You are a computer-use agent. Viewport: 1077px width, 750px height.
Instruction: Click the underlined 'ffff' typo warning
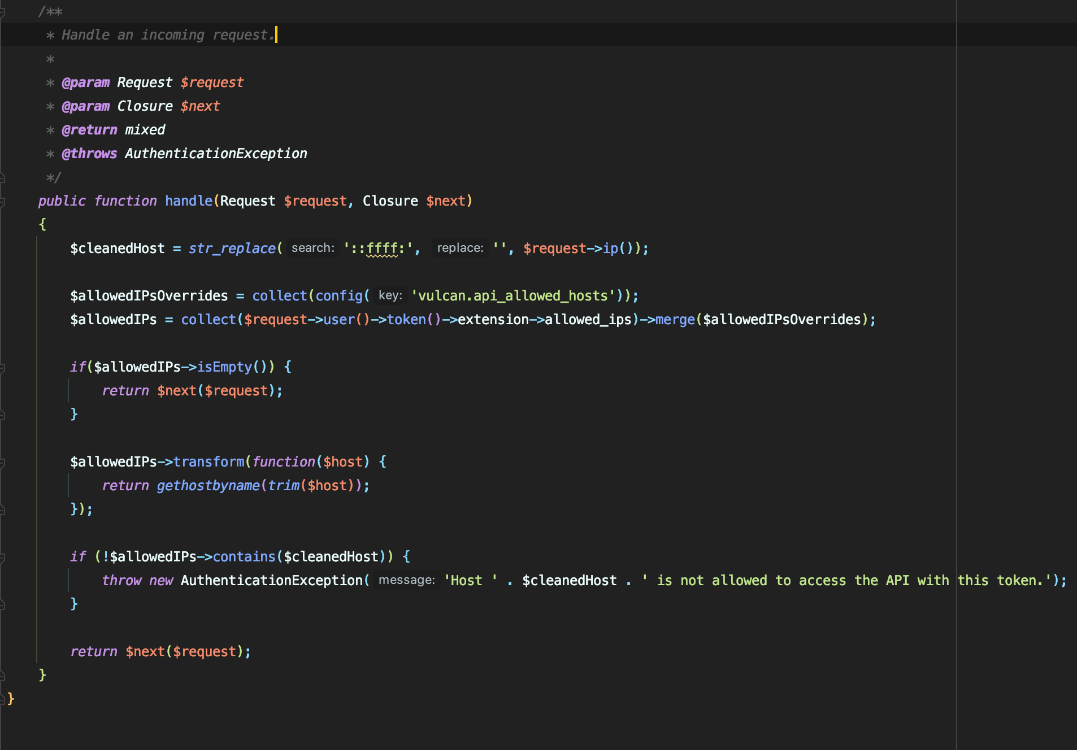point(382,248)
